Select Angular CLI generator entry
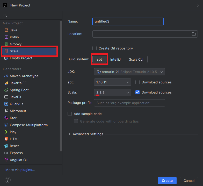 coord(29,160)
